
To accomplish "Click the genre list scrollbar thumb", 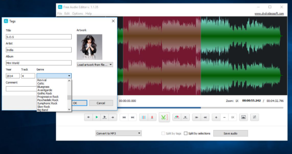I will 69,98.
